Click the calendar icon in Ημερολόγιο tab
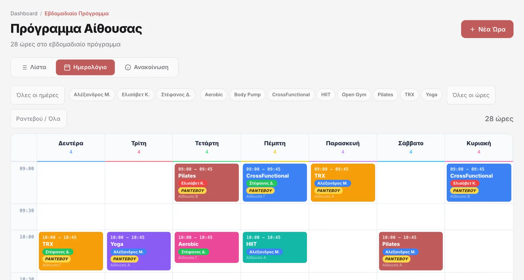Image resolution: width=524 pixels, height=280 pixels. pyautogui.click(x=67, y=67)
